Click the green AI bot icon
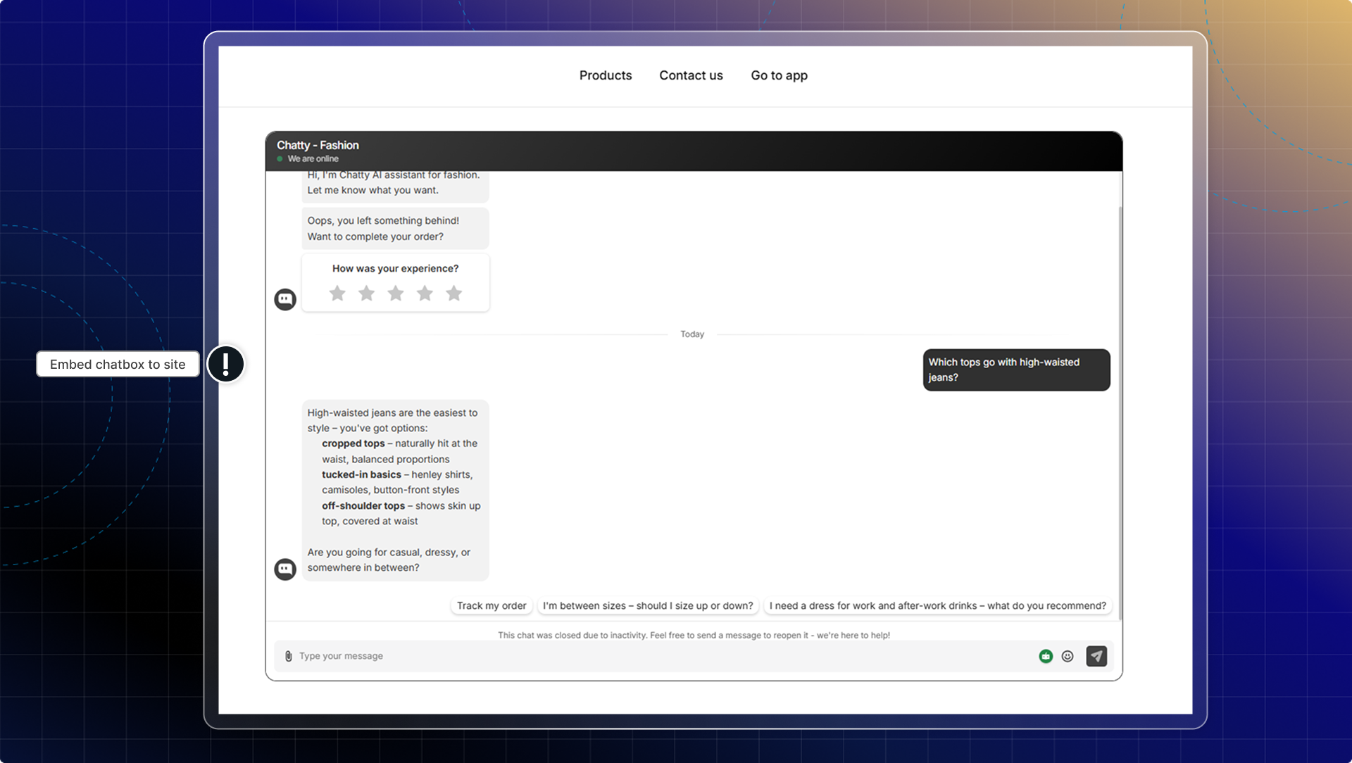Viewport: 1352px width, 763px height. coord(1046,656)
